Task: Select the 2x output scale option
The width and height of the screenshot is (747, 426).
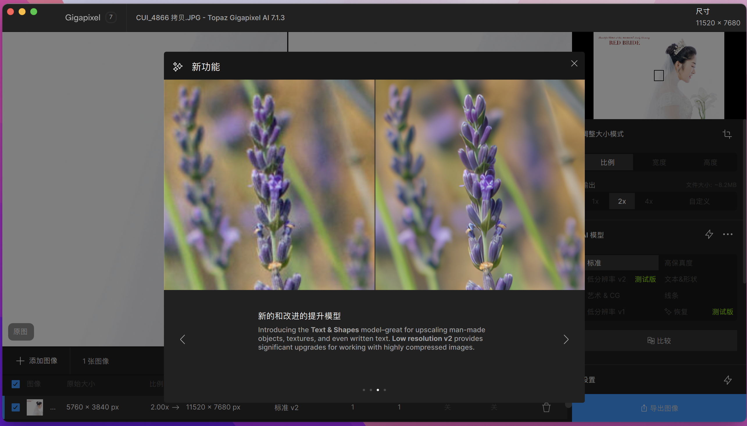Action: click(x=622, y=201)
